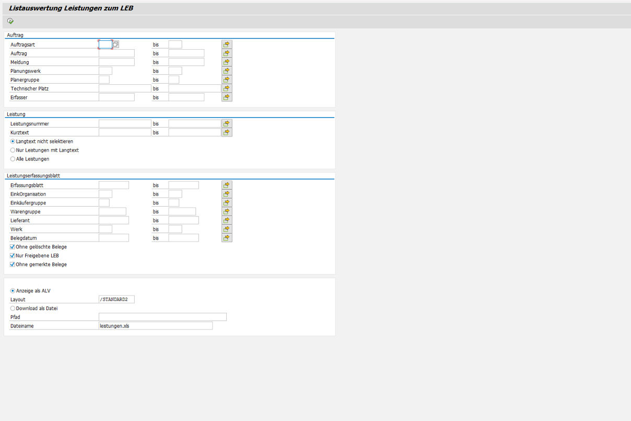The width and height of the screenshot is (631, 421).
Task: Select Nur Leistungen mit Langtext option
Action: point(13,150)
